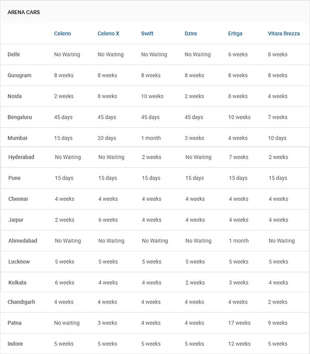Click the 20 days cell for Mumbai
Screen dimensions: 310x354
click(x=107, y=138)
